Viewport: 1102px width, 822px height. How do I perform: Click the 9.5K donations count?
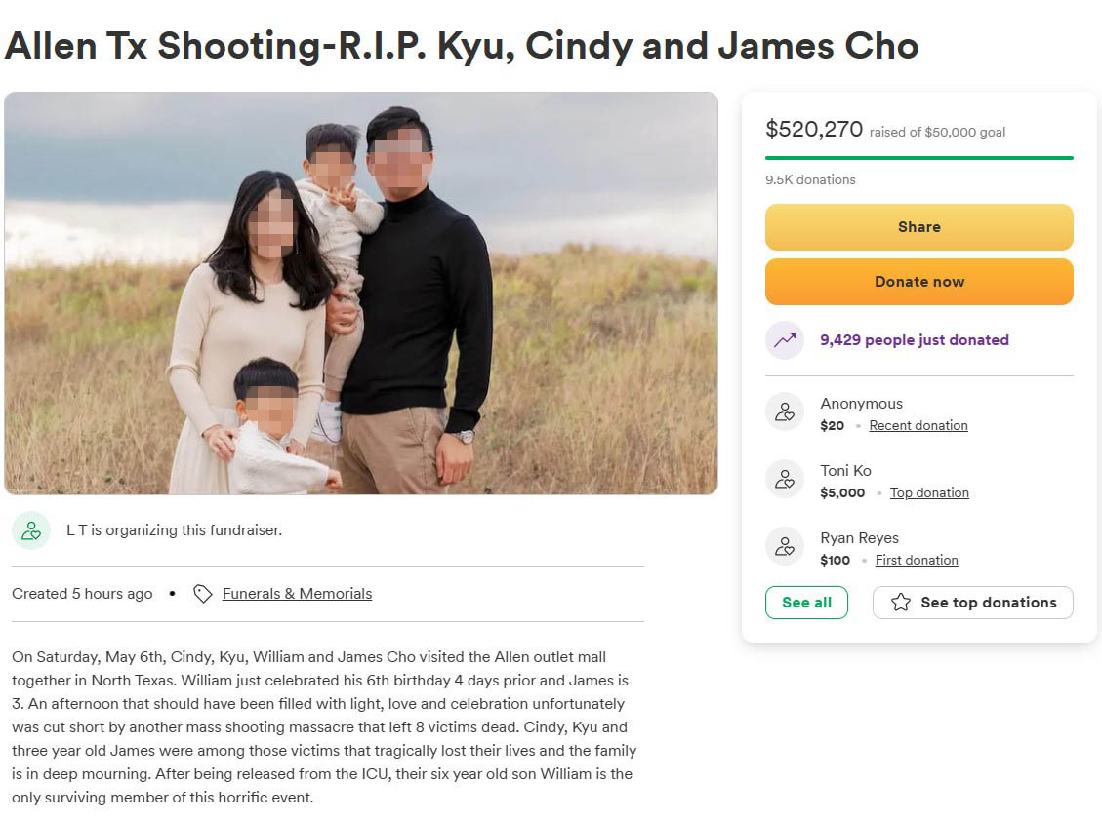[810, 179]
